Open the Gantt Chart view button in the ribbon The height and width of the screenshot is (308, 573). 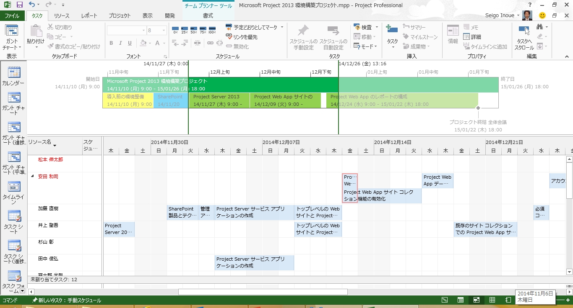pos(12,37)
